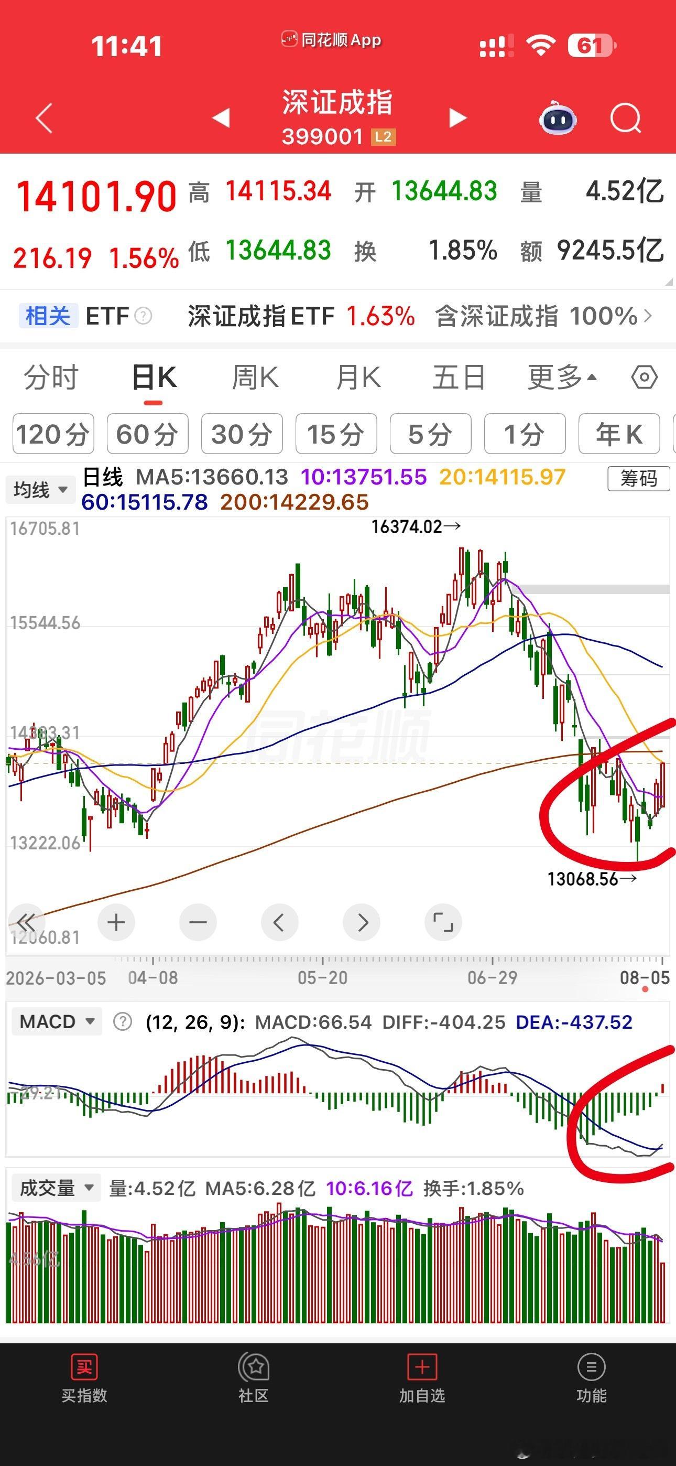Tap the 60:15115.78 moving average value
This screenshot has height=1466, width=676.
(145, 502)
